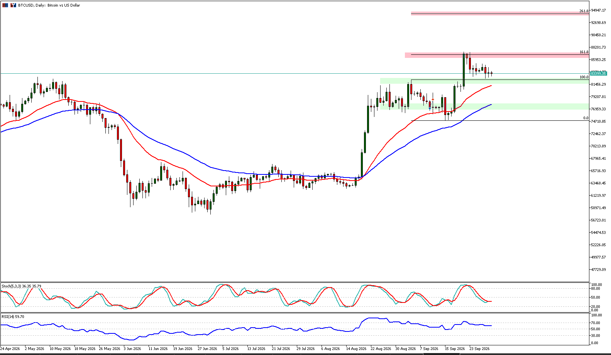The height and width of the screenshot is (355, 611).
Task: Click the 0.0 Fibonacci level label
Action: point(586,118)
